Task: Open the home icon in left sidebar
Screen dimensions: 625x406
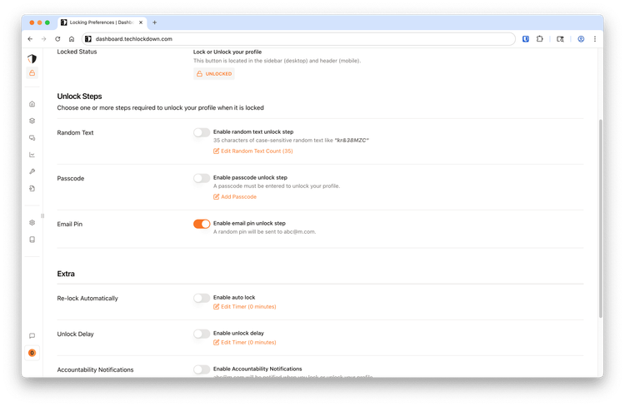Action: click(x=32, y=104)
